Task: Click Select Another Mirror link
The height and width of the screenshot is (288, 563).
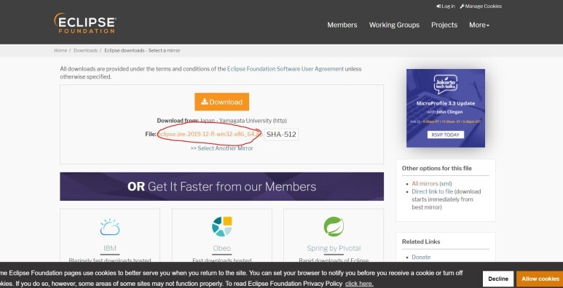Action: (x=222, y=148)
